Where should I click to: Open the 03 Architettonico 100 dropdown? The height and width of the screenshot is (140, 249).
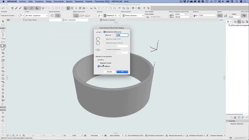(135, 136)
